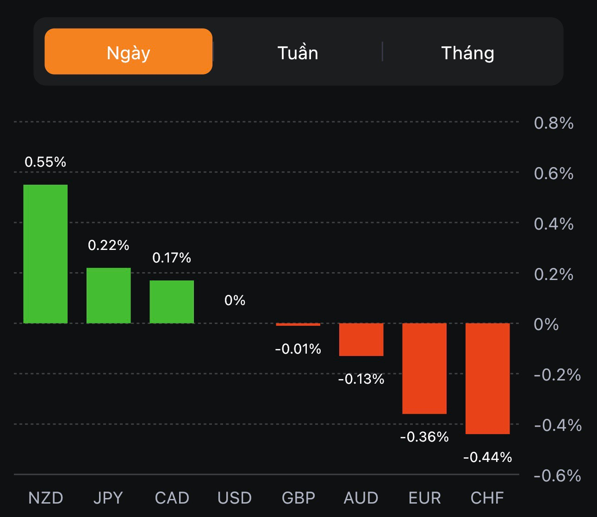This screenshot has width=597, height=517.
Task: Tap the CHF currency label
Action: pos(487,498)
